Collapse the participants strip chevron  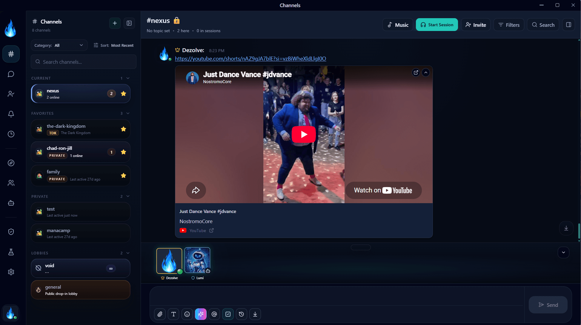tap(563, 252)
